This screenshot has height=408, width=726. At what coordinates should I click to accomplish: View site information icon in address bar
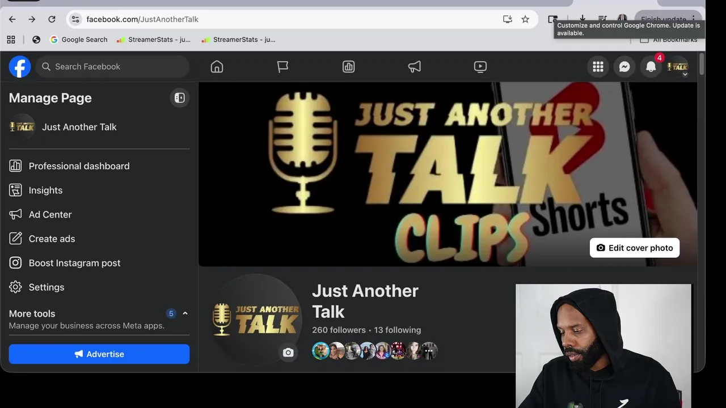[75, 19]
